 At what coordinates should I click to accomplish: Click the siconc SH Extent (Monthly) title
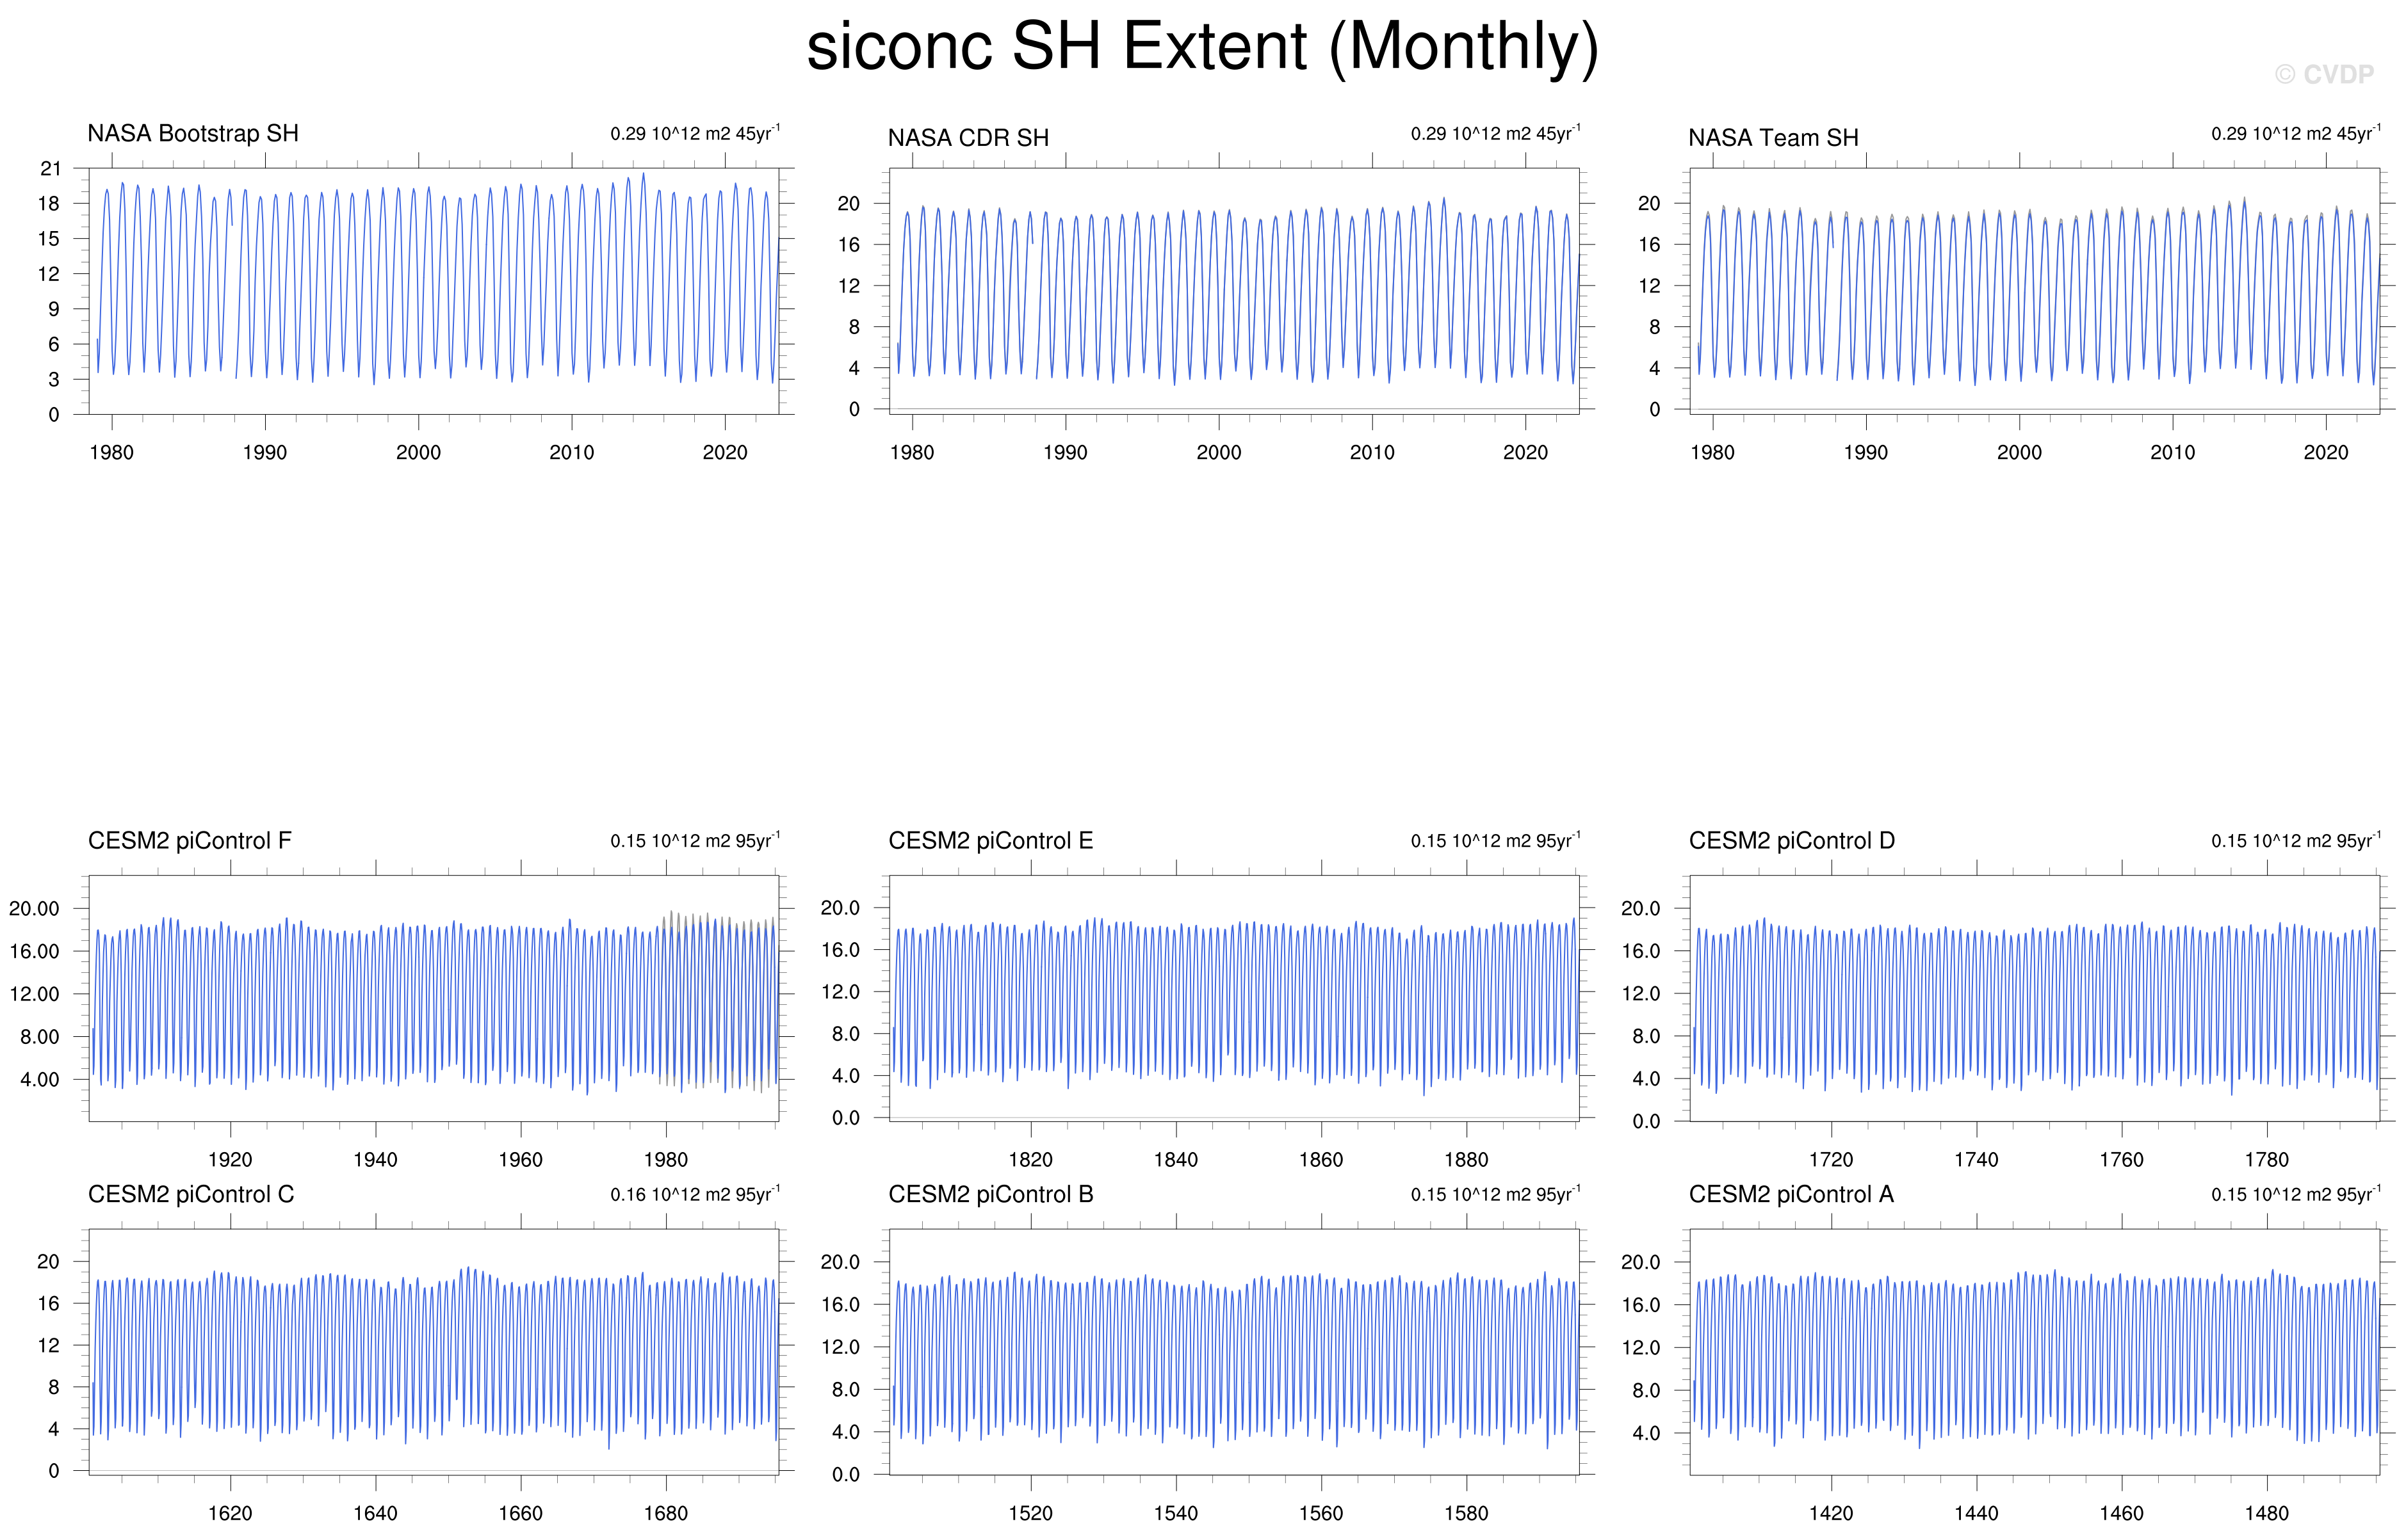click(x=1201, y=47)
